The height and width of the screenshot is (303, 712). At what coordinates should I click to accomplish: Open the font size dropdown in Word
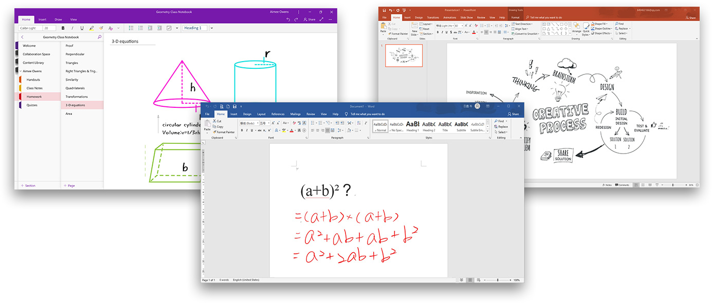[x=269, y=123]
